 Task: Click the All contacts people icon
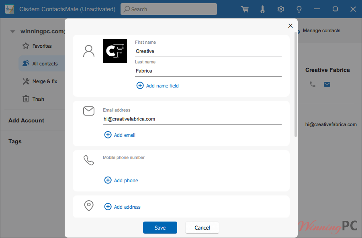(26, 63)
